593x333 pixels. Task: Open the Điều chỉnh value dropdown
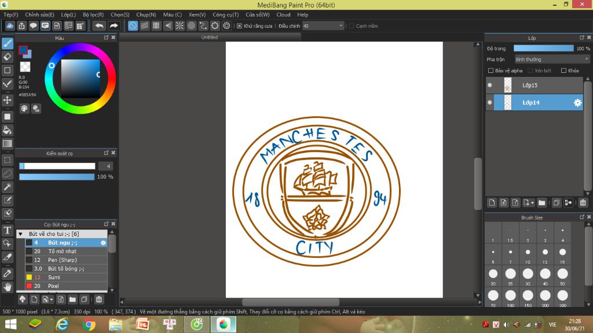pos(323,25)
